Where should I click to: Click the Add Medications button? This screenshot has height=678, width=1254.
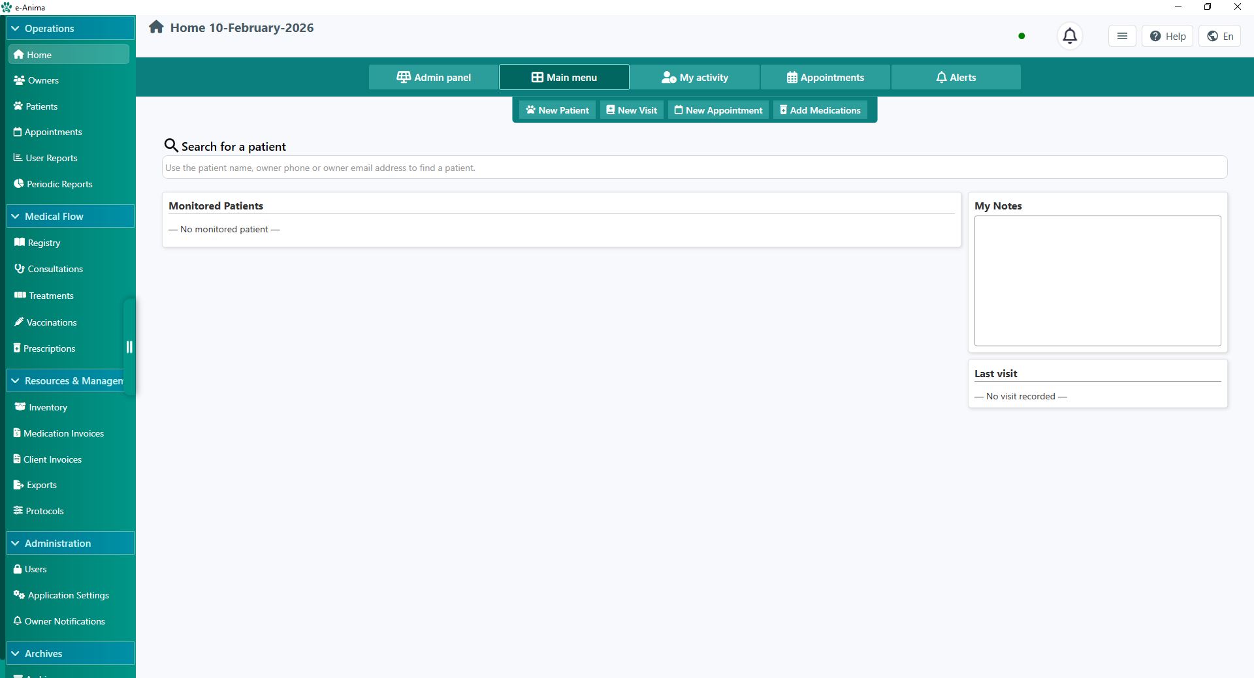(820, 110)
